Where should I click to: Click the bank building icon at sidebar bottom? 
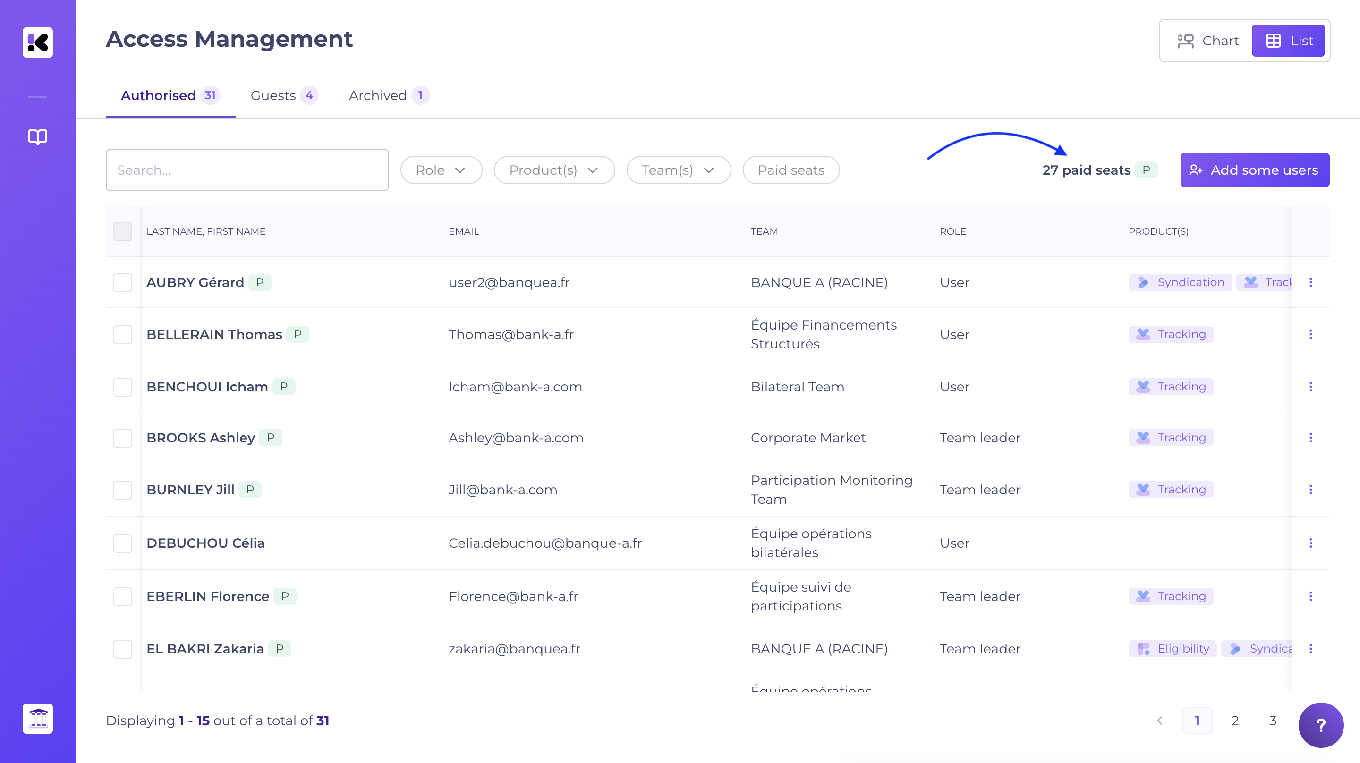[37, 718]
